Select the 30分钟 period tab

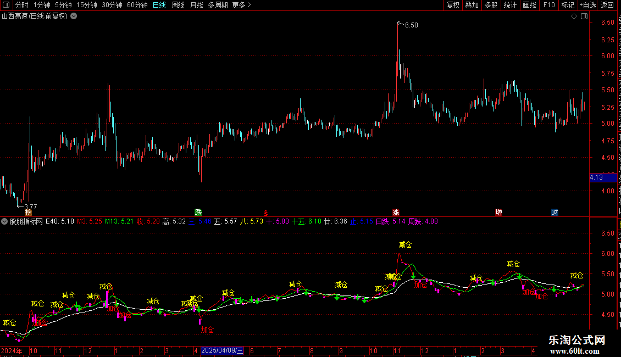click(112, 5)
